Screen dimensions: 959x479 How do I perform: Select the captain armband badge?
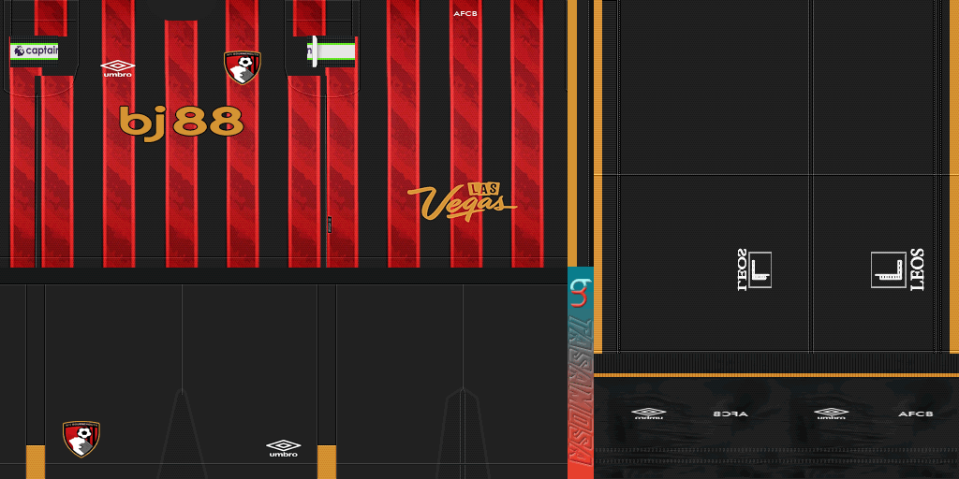click(x=34, y=51)
